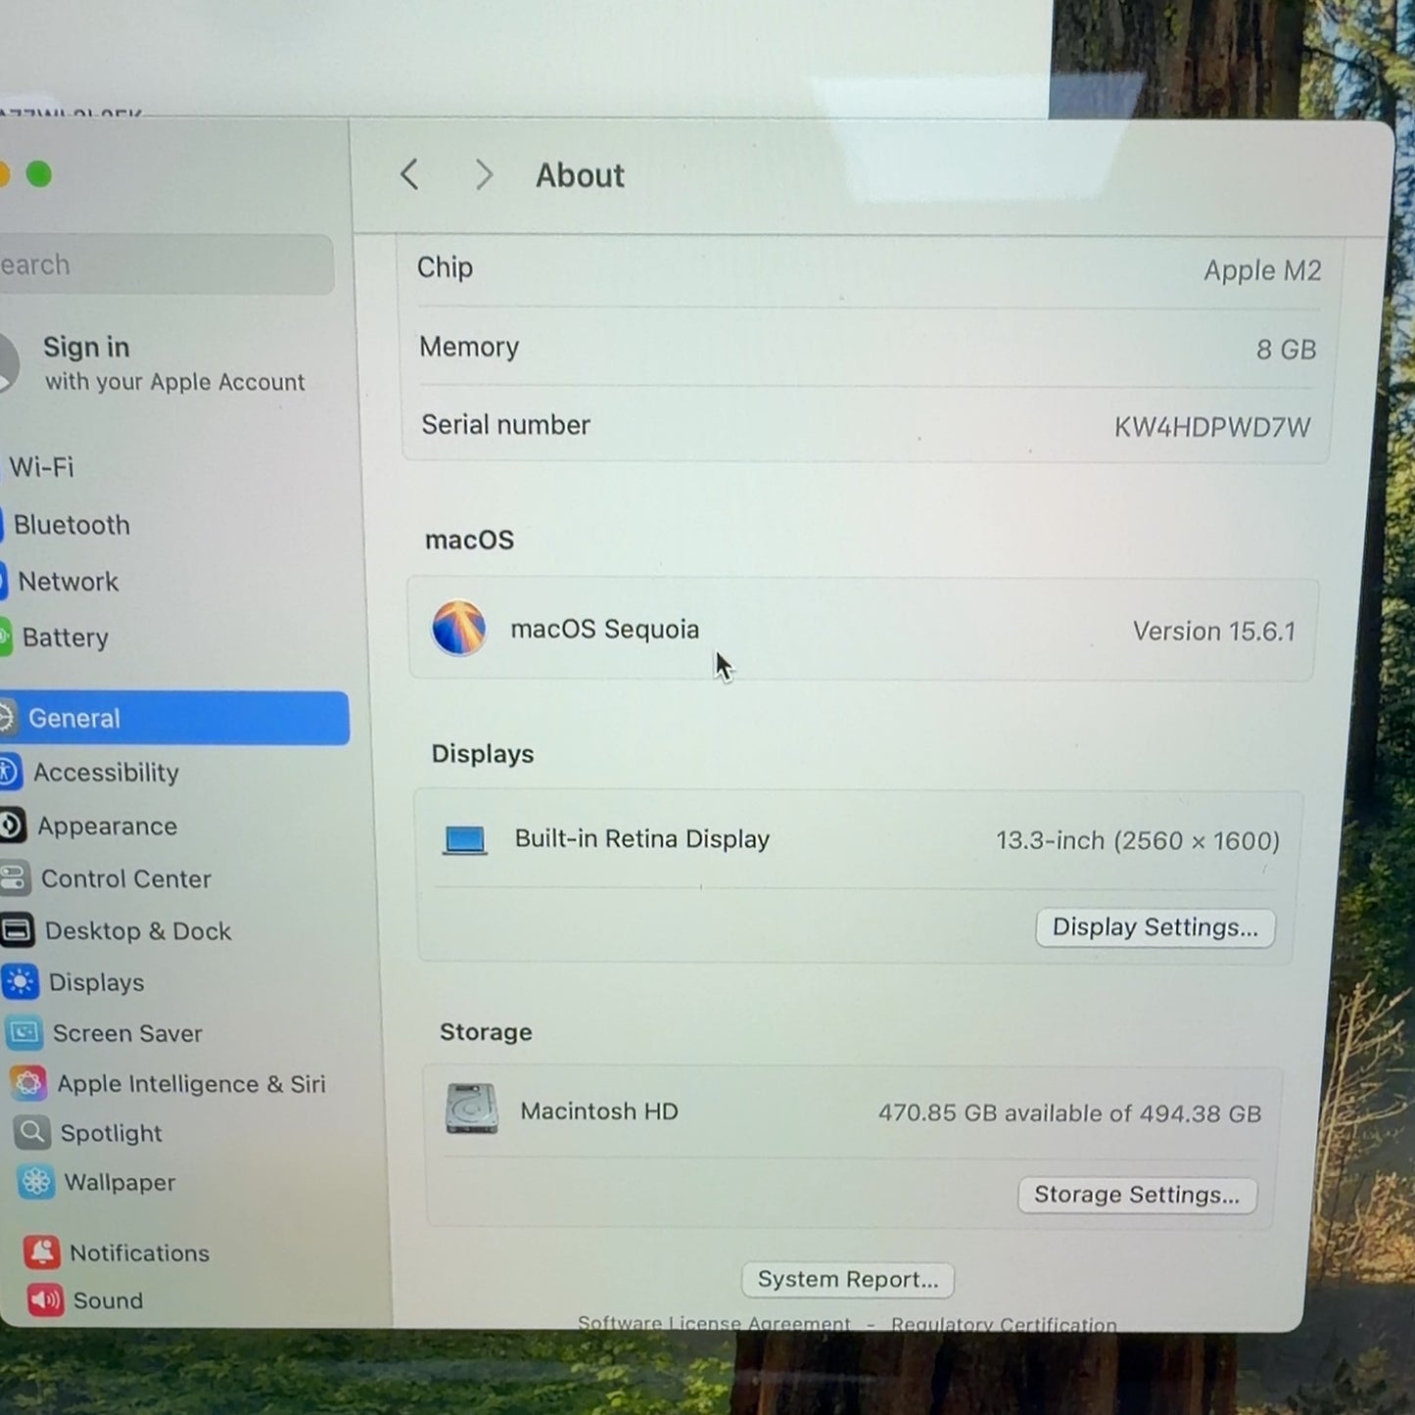Open Apple Intelligence & Siri sidebar icon
1415x1415 pixels.
(27, 1083)
